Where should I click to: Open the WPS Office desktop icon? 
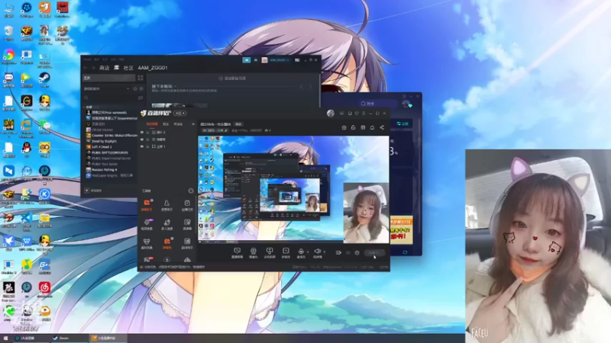coord(27,241)
